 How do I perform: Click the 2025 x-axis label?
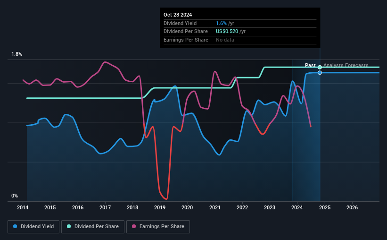coord(325,207)
